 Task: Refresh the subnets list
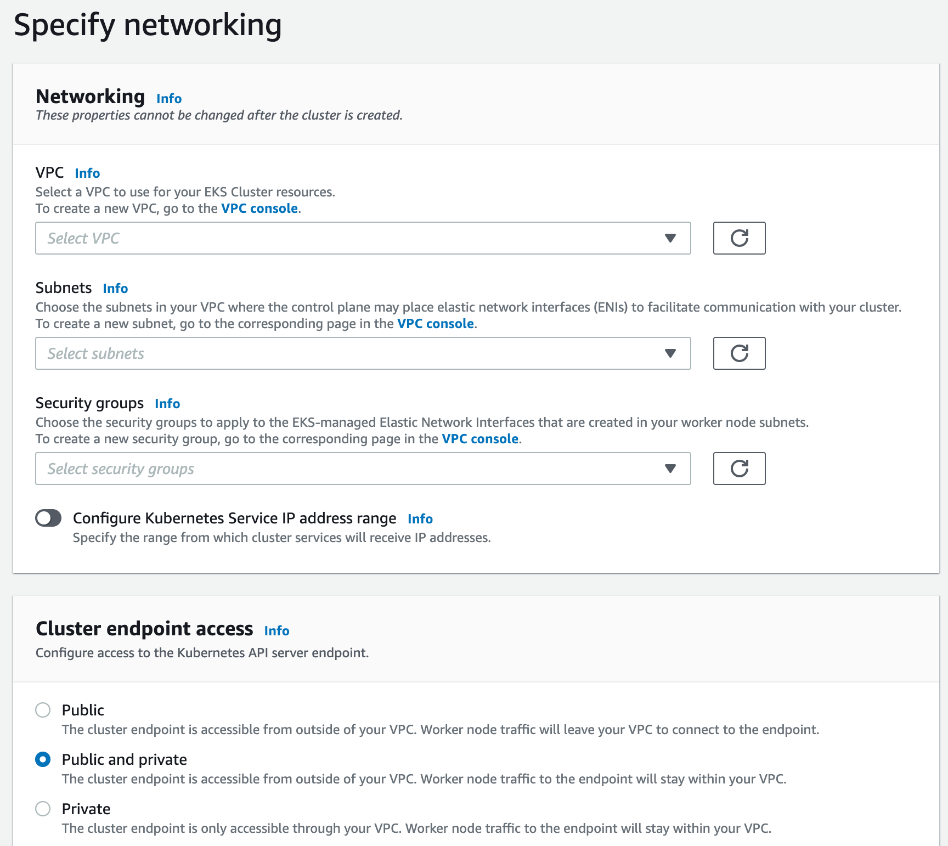(x=739, y=353)
